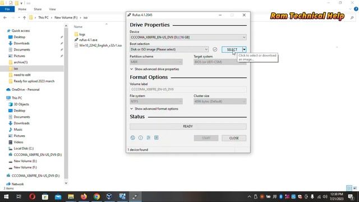Open the Device dropdown in Rufus
The width and height of the screenshot is (359, 202).
point(188,38)
